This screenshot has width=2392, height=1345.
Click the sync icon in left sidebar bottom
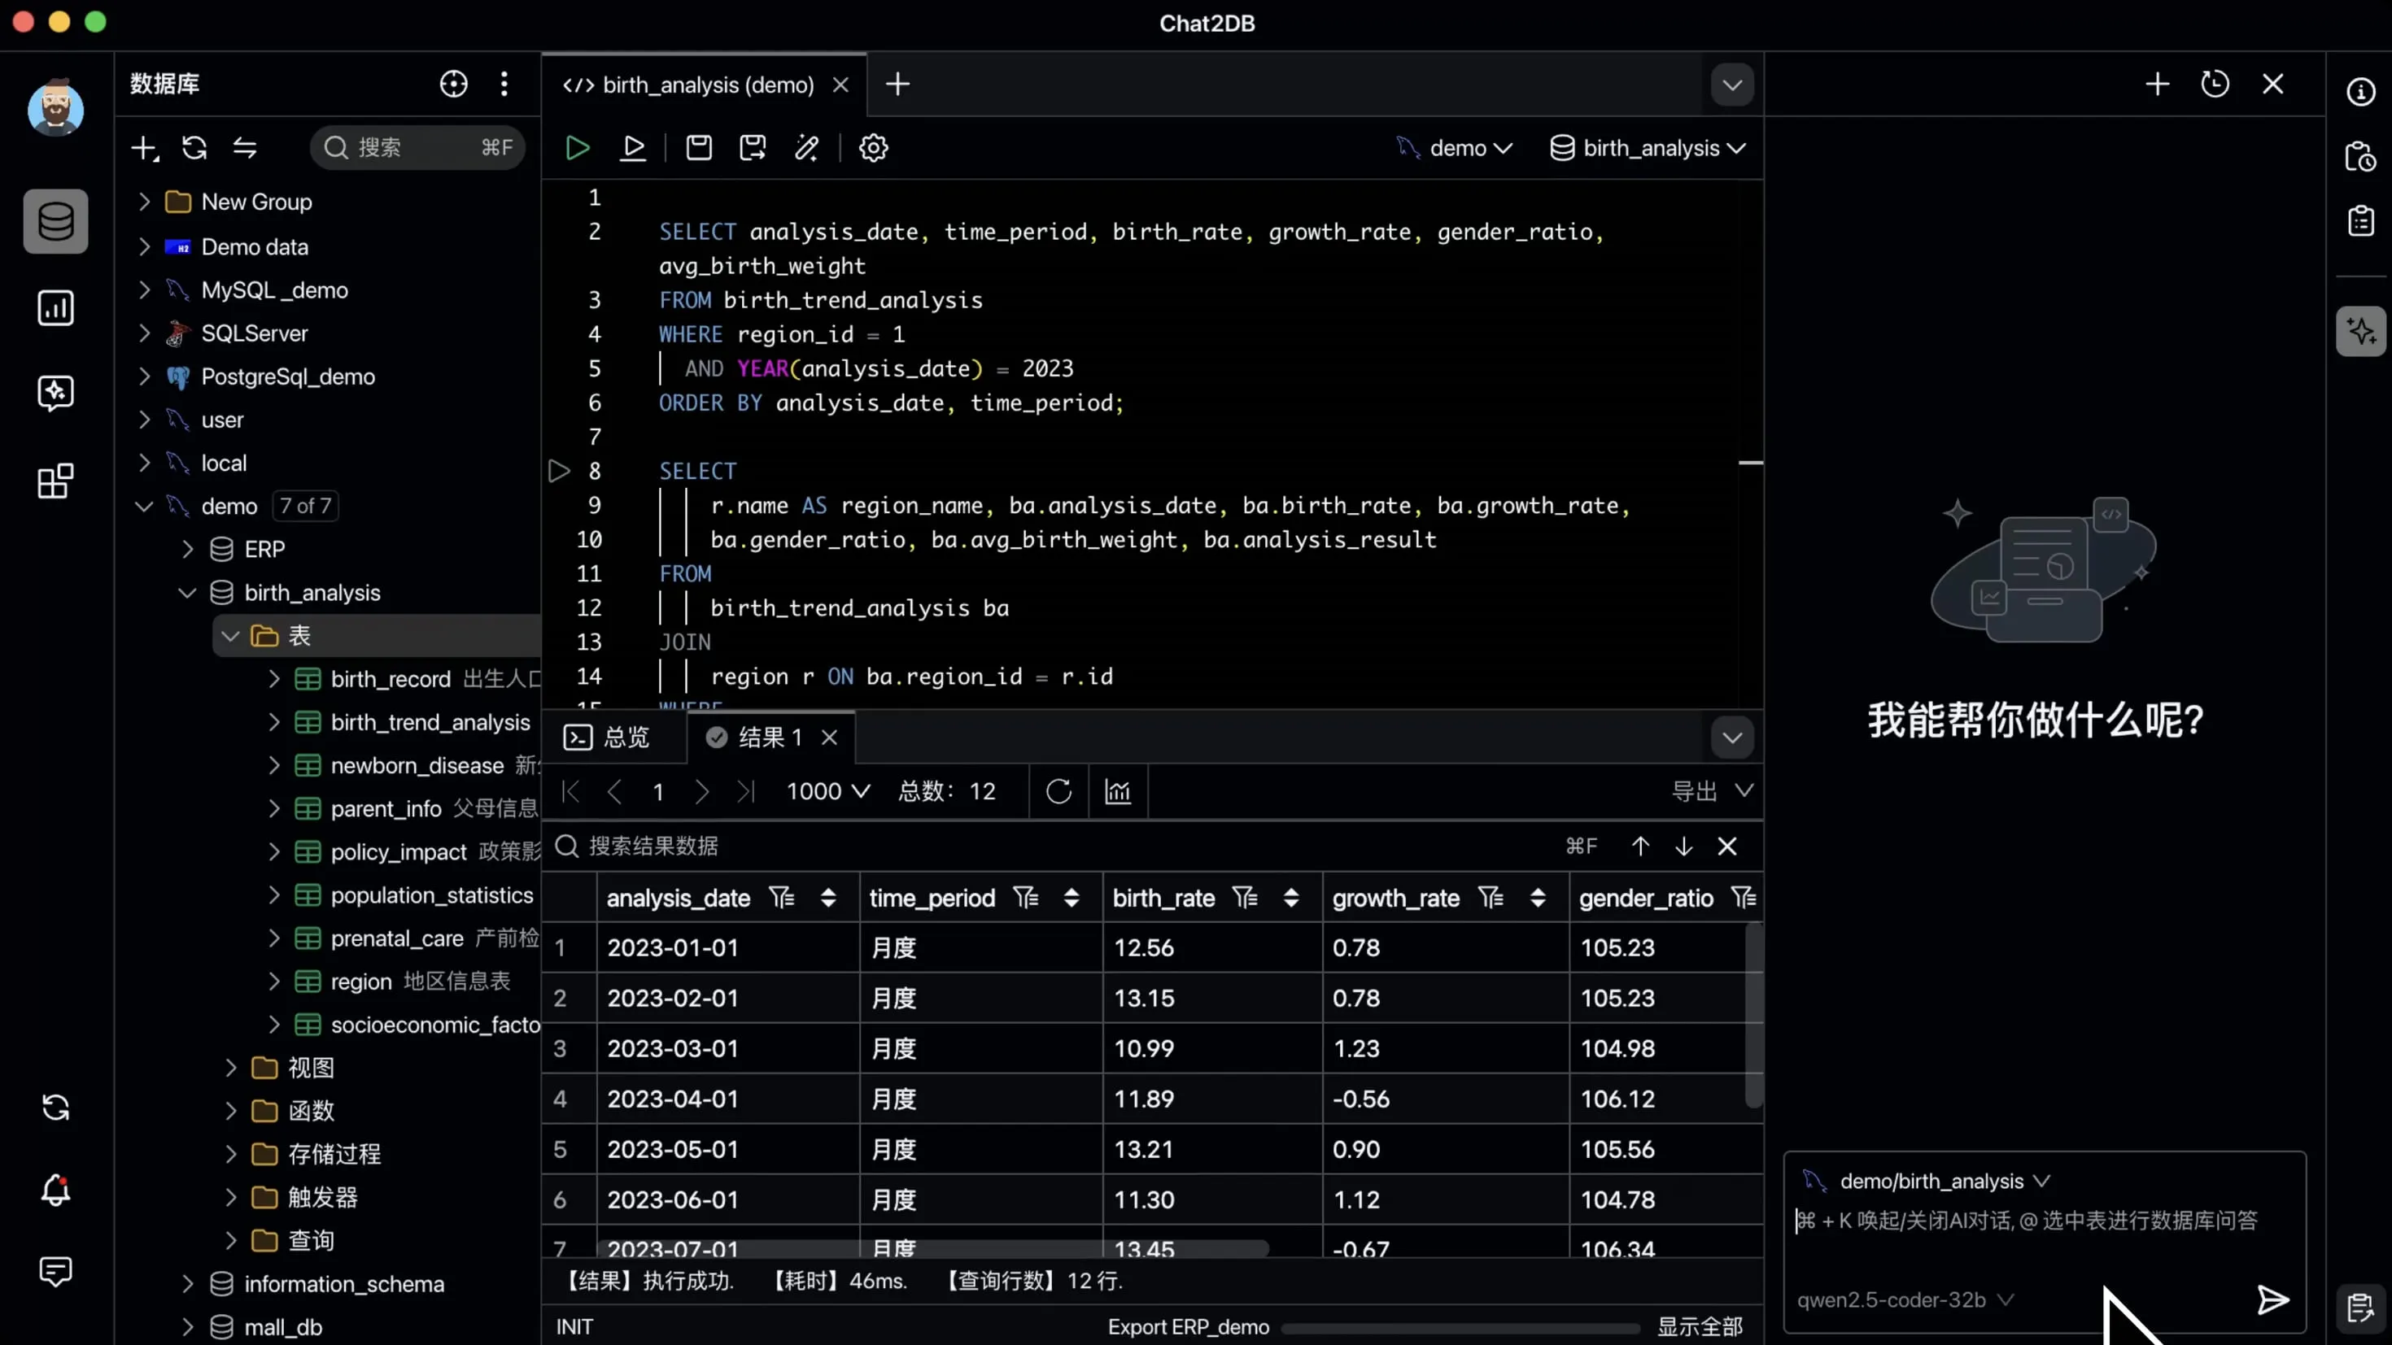click(x=55, y=1108)
